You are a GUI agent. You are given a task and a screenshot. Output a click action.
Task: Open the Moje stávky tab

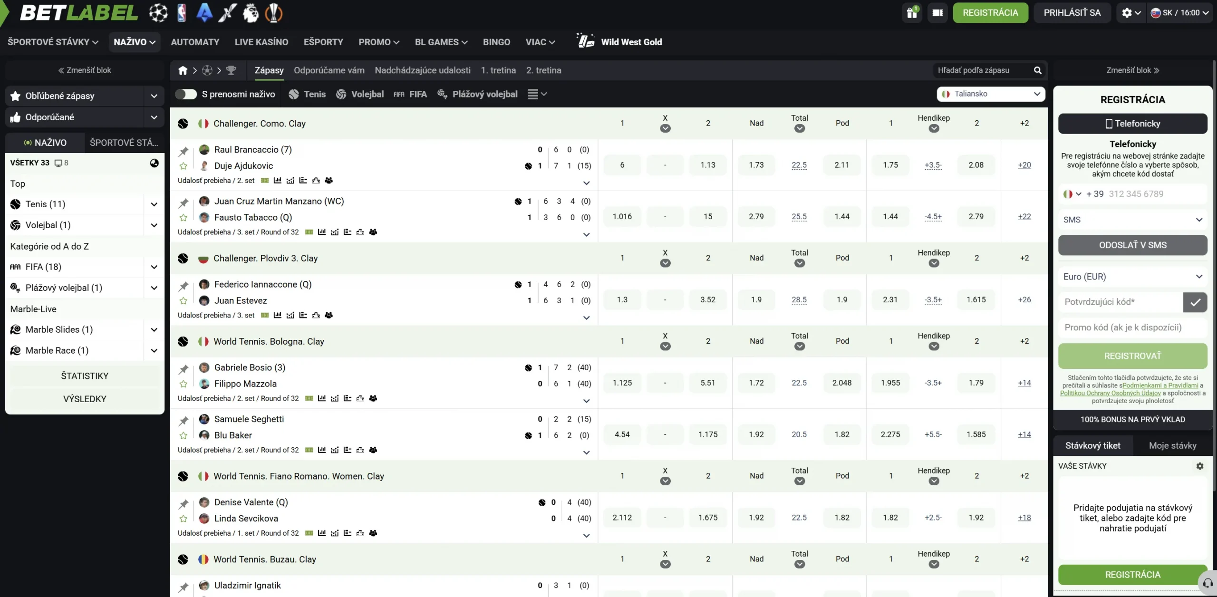pyautogui.click(x=1173, y=446)
